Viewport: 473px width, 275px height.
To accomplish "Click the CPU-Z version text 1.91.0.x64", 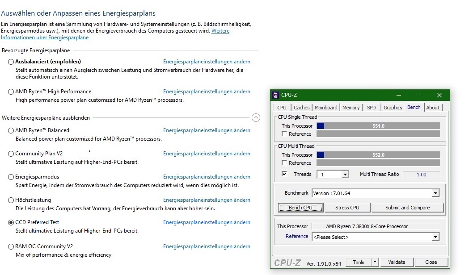I will [324, 263].
